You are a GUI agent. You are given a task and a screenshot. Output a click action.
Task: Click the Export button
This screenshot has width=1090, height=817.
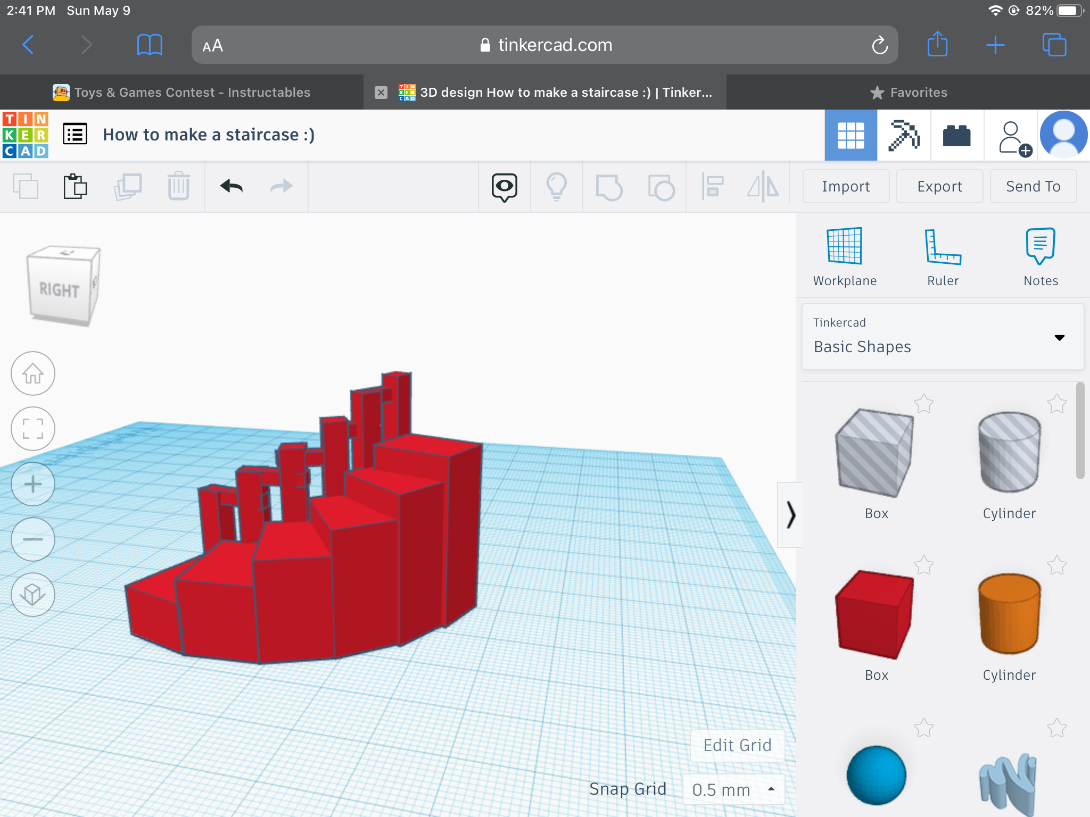point(939,186)
